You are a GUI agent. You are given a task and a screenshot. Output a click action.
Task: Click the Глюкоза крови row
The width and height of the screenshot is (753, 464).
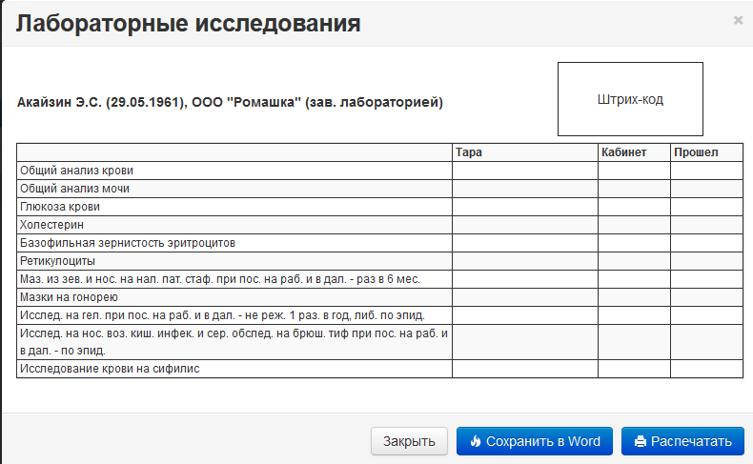[380, 207]
